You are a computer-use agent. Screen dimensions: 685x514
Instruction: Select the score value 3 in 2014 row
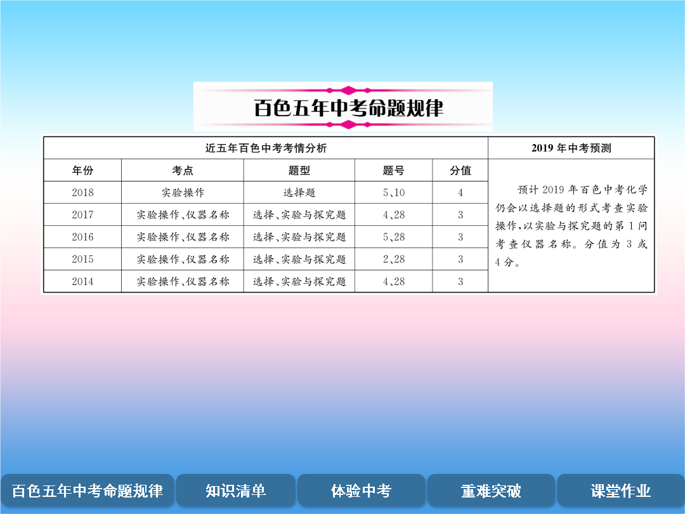(460, 282)
